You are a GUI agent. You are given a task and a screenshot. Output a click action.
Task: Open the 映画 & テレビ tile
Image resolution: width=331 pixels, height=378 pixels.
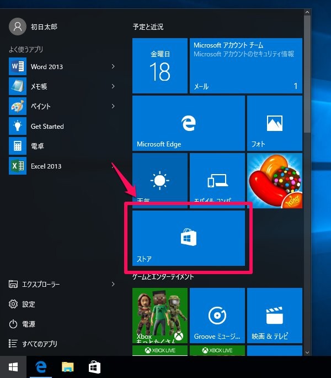point(275,316)
